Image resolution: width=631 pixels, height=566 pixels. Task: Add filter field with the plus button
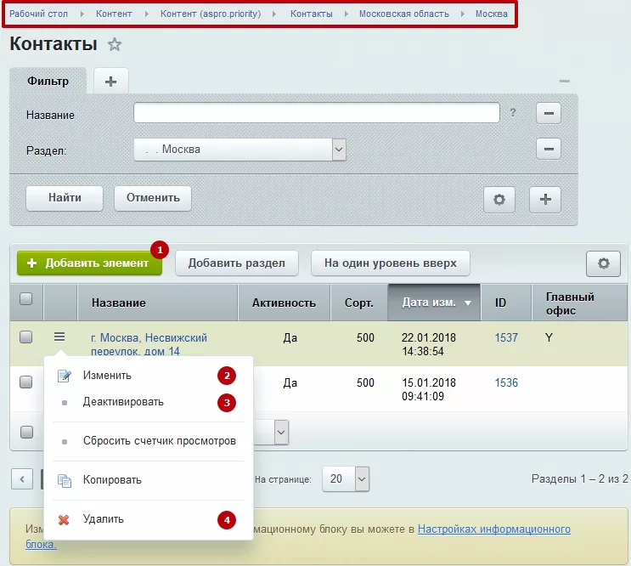545,199
